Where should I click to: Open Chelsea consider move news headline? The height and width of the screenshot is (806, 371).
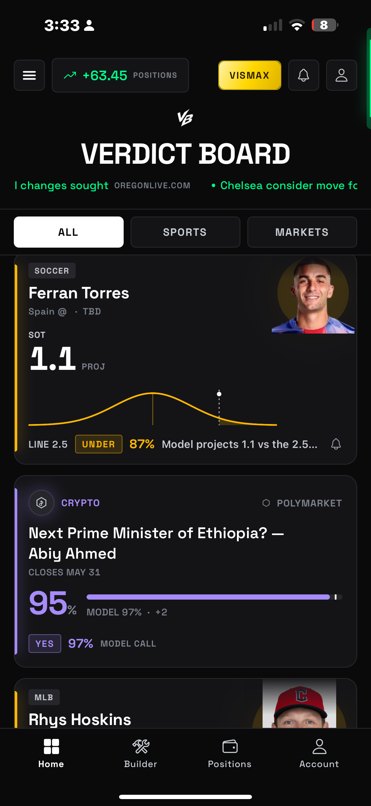tap(288, 186)
